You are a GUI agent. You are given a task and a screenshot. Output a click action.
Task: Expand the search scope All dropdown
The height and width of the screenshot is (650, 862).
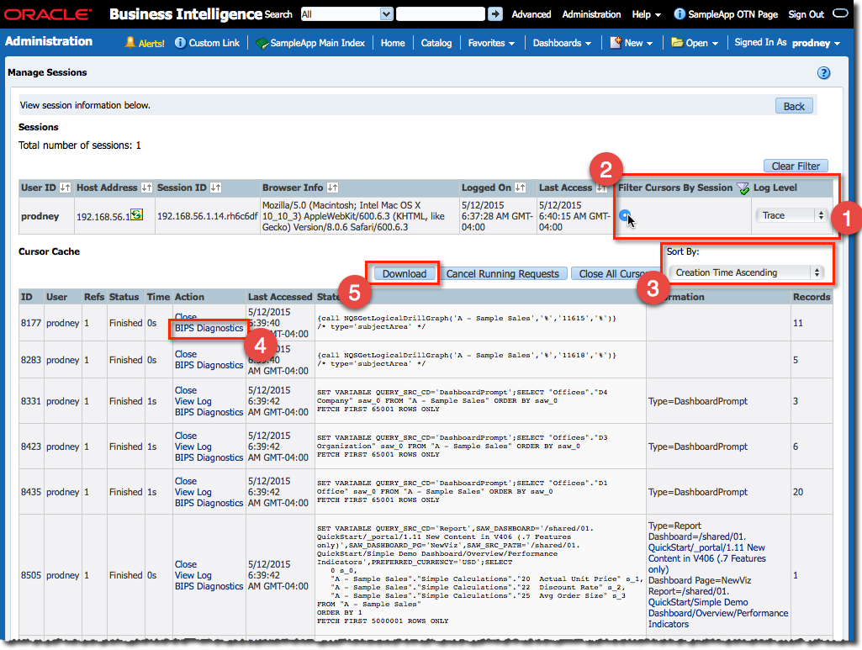click(x=346, y=14)
